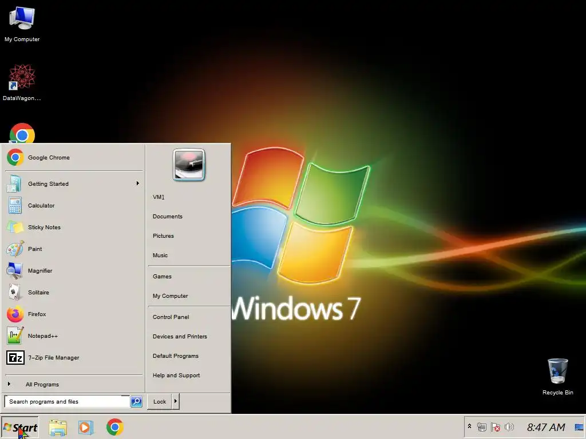586x439 pixels.
Task: Click the Getting Started icon
Action: coord(15,183)
